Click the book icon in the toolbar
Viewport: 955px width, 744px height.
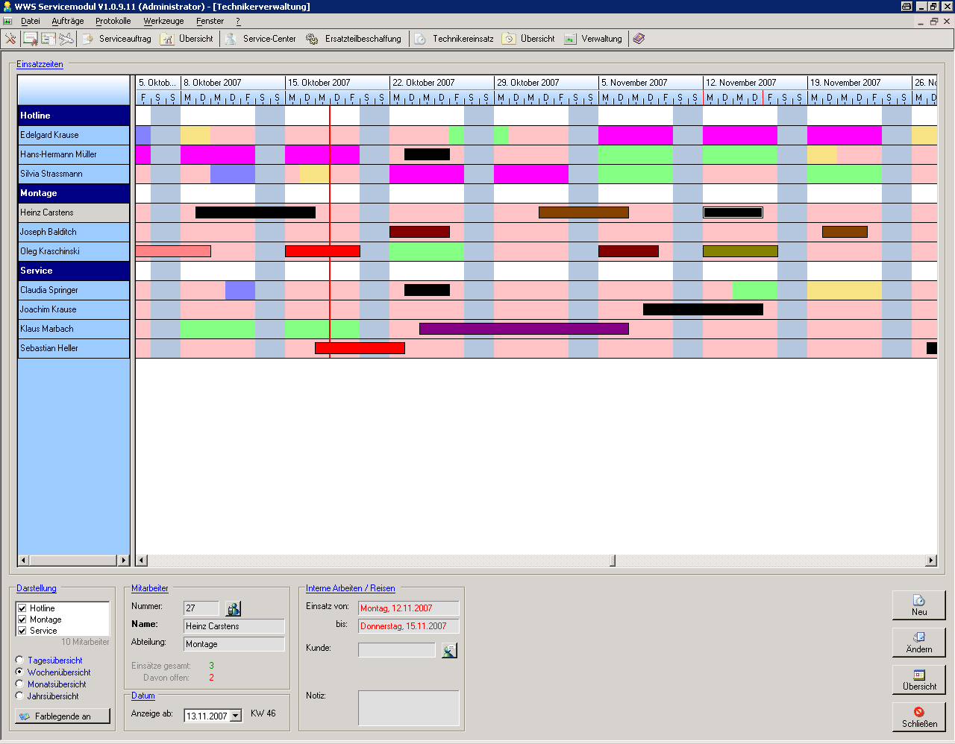click(639, 39)
